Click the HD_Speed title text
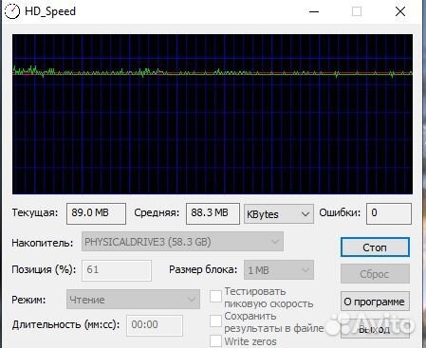The width and height of the screenshot is (426, 348). (50, 11)
